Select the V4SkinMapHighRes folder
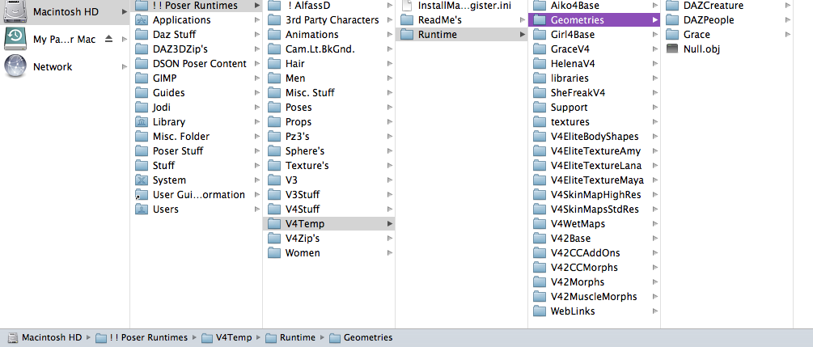 click(x=595, y=194)
